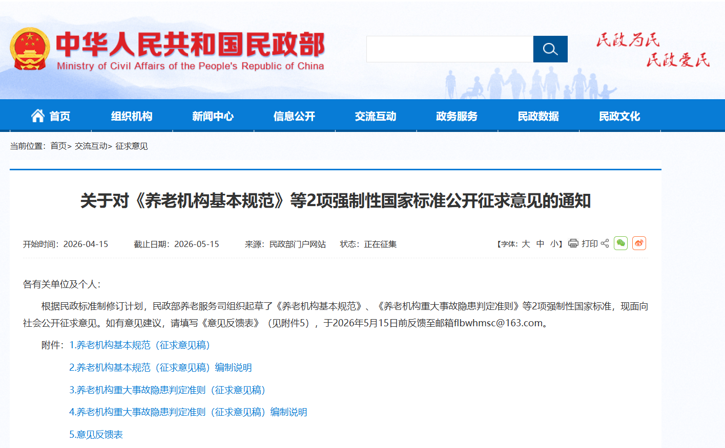Click the source text 来源：民政部门户网站

click(285, 244)
